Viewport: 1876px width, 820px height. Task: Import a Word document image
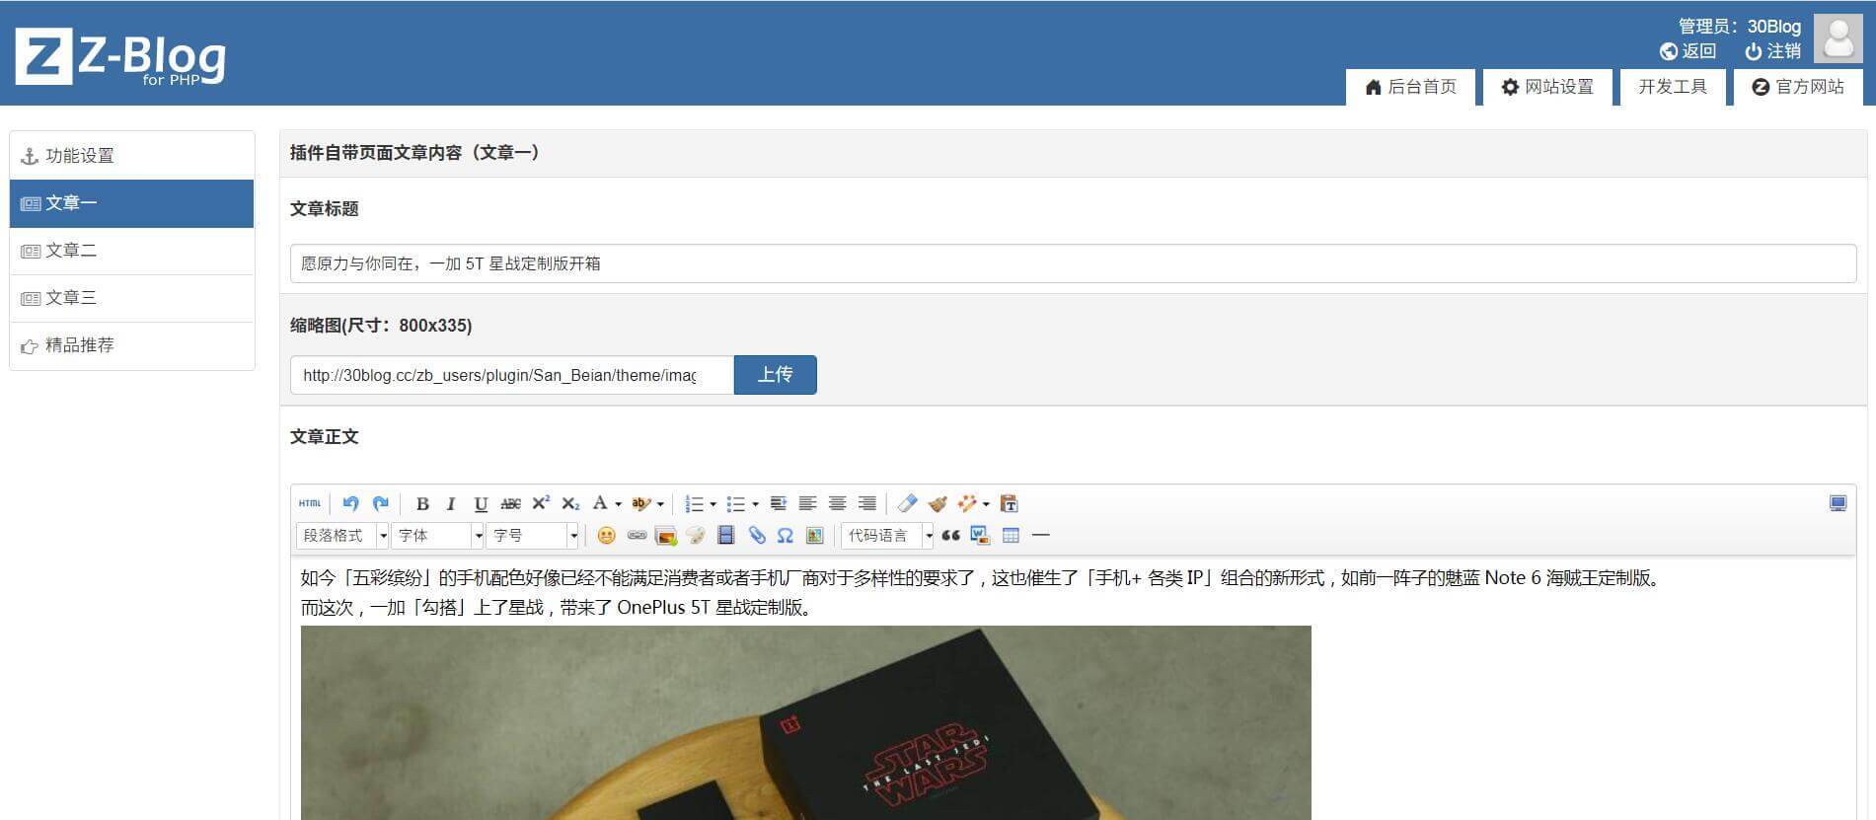pos(980,535)
